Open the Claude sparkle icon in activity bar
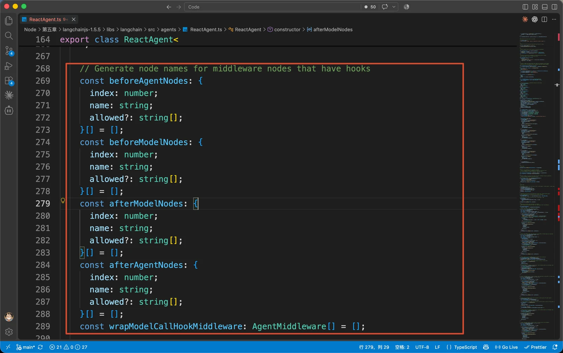563x353 pixels. pos(9,95)
